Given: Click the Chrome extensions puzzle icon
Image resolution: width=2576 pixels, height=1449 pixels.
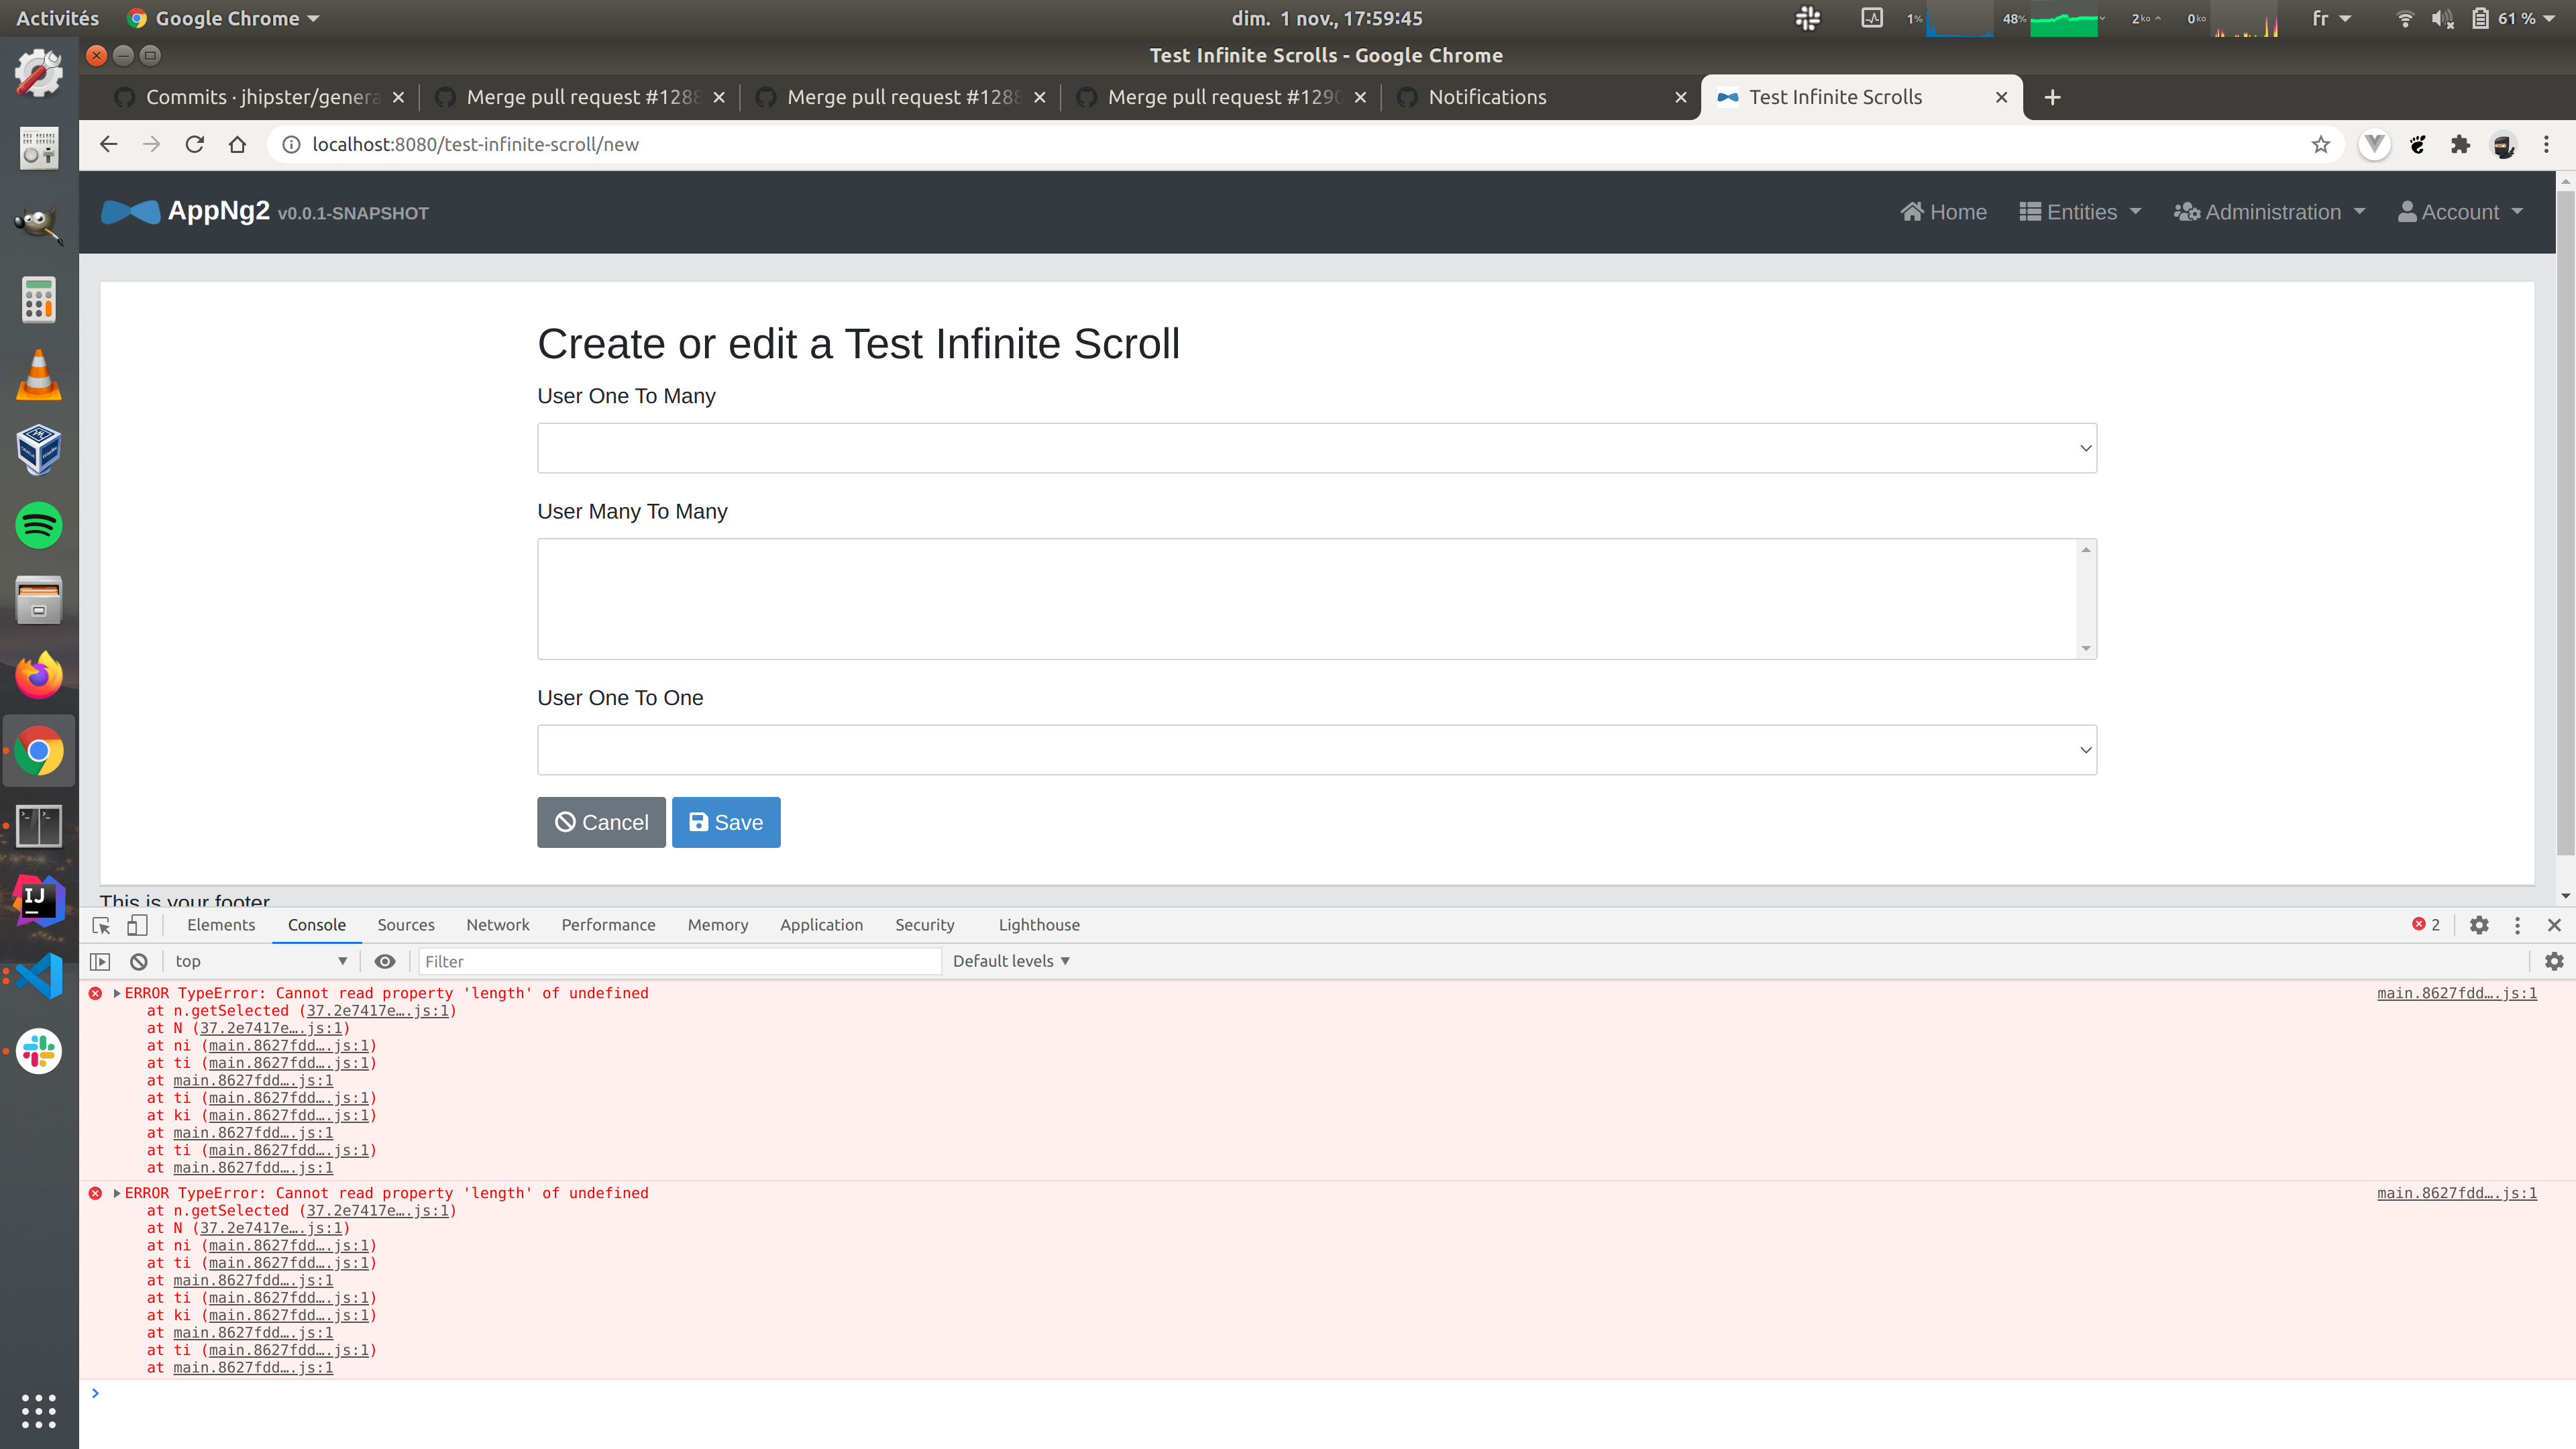Looking at the screenshot, I should click(x=2460, y=144).
